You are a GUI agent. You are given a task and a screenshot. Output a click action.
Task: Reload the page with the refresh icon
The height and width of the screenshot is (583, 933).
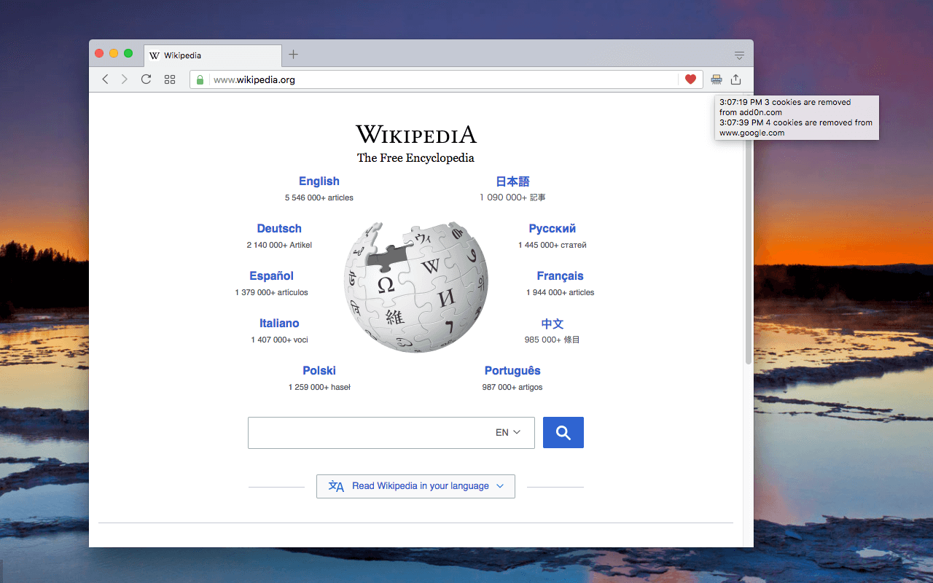pyautogui.click(x=147, y=79)
